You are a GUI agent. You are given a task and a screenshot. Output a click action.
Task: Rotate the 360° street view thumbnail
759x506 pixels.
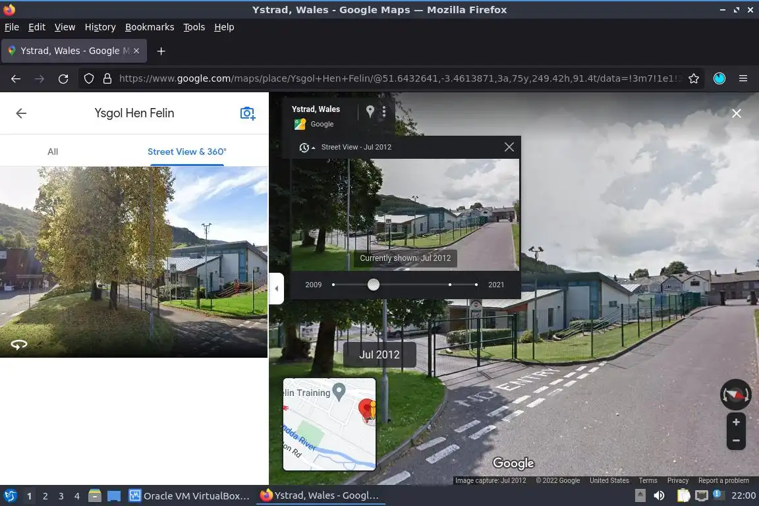(19, 345)
